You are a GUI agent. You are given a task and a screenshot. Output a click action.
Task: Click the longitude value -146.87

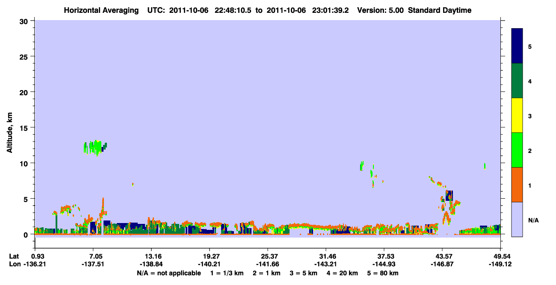point(442,264)
